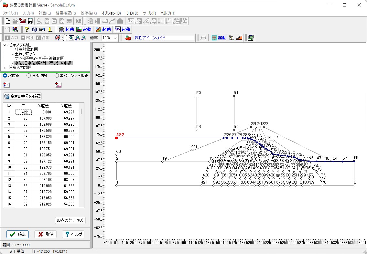The height and width of the screenshot is (254, 367).
Task: Click the red point 422 on the drawing
Action: [116, 138]
